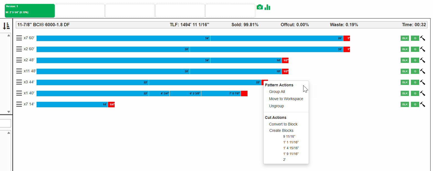Screen dimensions: 433x171
Task: Expand hamburger menu for x3 44' pattern
Action: (x=19, y=82)
